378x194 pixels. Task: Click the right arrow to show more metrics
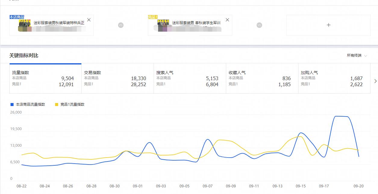coord(375,81)
